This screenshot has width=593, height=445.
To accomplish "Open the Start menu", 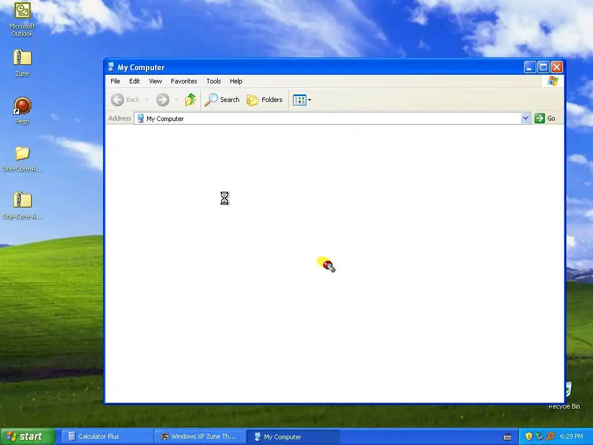I will [27, 436].
